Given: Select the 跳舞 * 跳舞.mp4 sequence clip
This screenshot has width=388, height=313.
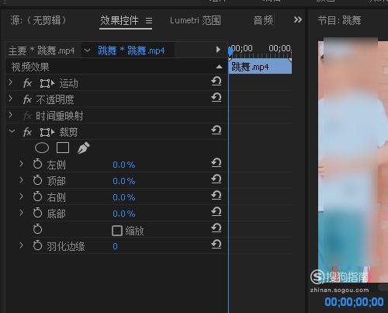Looking at the screenshot, I should [131, 50].
